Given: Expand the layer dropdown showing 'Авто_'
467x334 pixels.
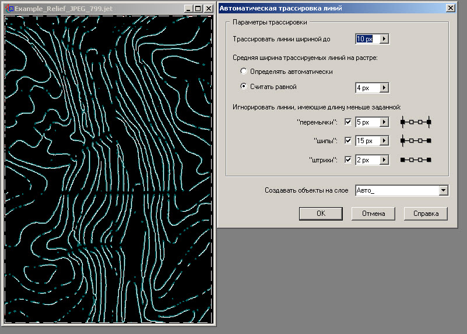Looking at the screenshot, I should pyautogui.click(x=444, y=190).
